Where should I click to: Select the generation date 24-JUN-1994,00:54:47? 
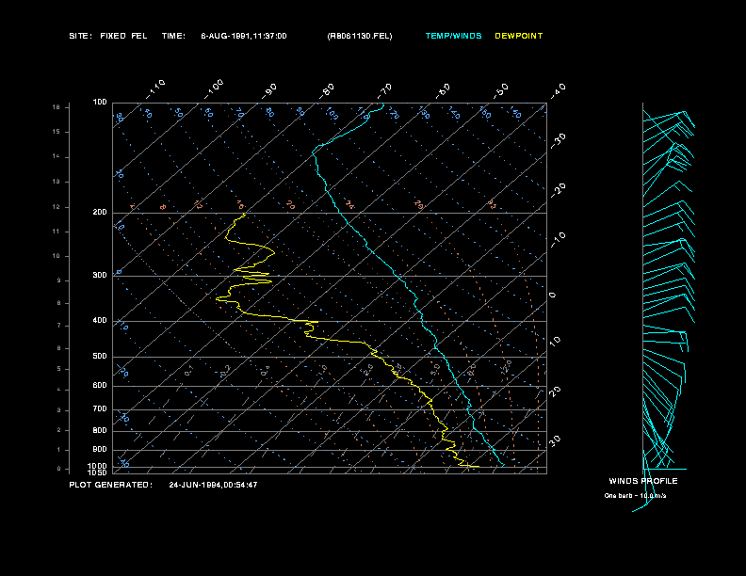[x=213, y=485]
